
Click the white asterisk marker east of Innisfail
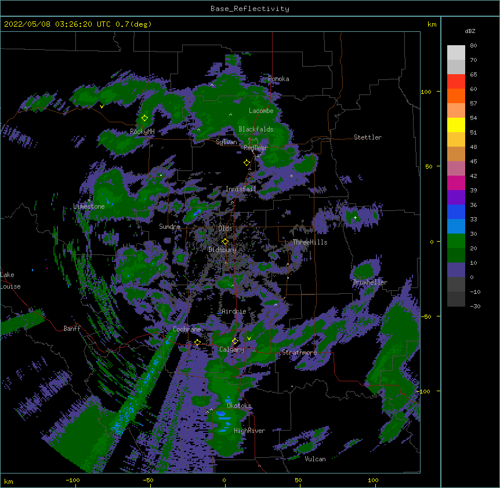pyautogui.click(x=291, y=176)
